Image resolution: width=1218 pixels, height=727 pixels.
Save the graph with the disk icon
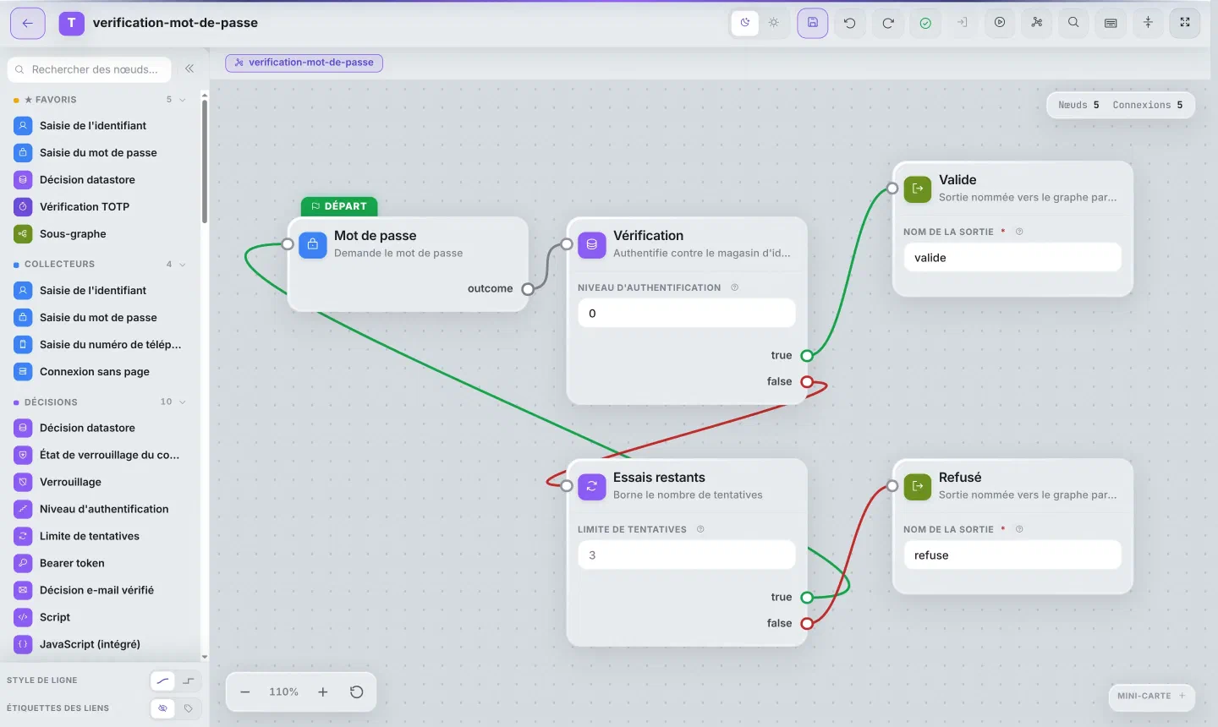click(812, 23)
